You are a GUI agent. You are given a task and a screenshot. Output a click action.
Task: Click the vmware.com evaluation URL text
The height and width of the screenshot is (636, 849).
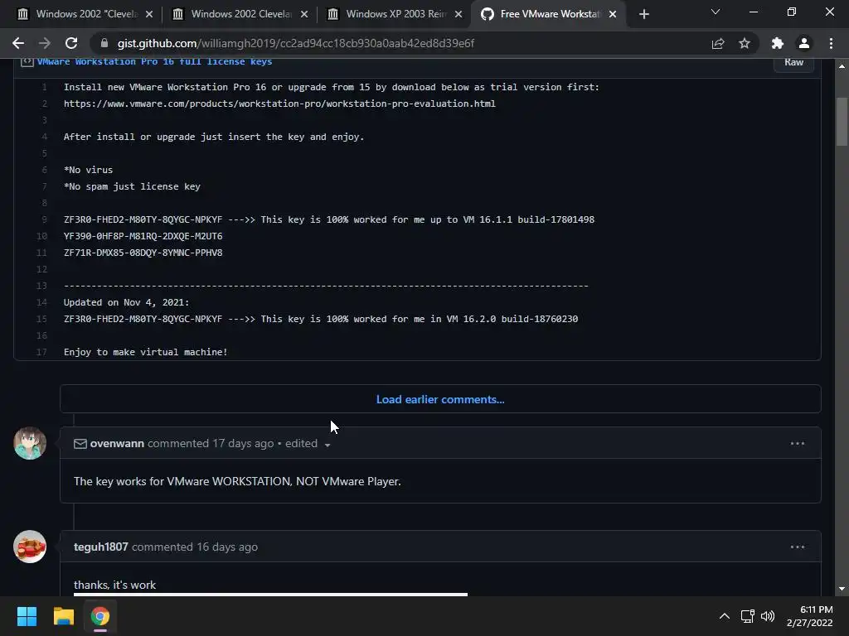(x=279, y=104)
